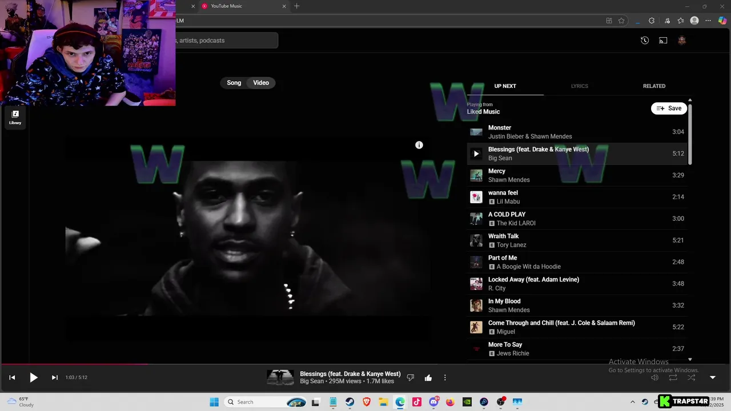
Task: Open the weather widget showing 65°F
Action: (21, 402)
